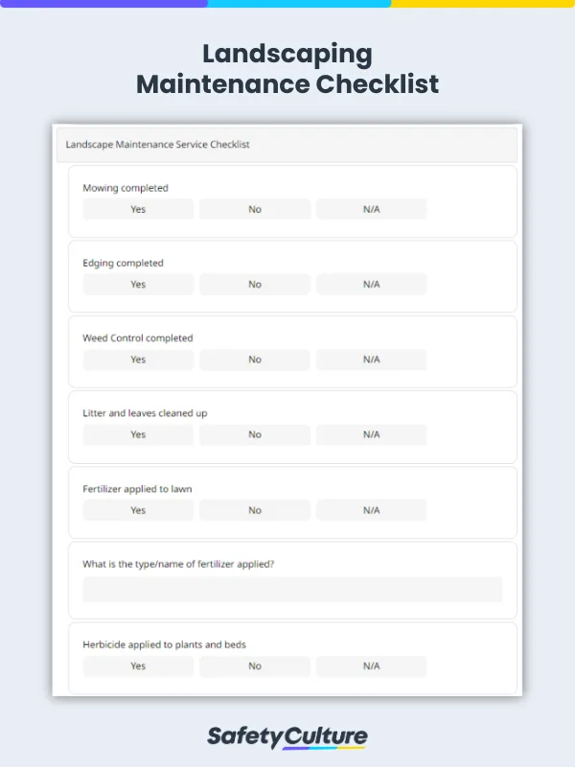Image resolution: width=575 pixels, height=767 pixels.
Task: Select No for Herbicide applied to plants
Action: tap(254, 665)
